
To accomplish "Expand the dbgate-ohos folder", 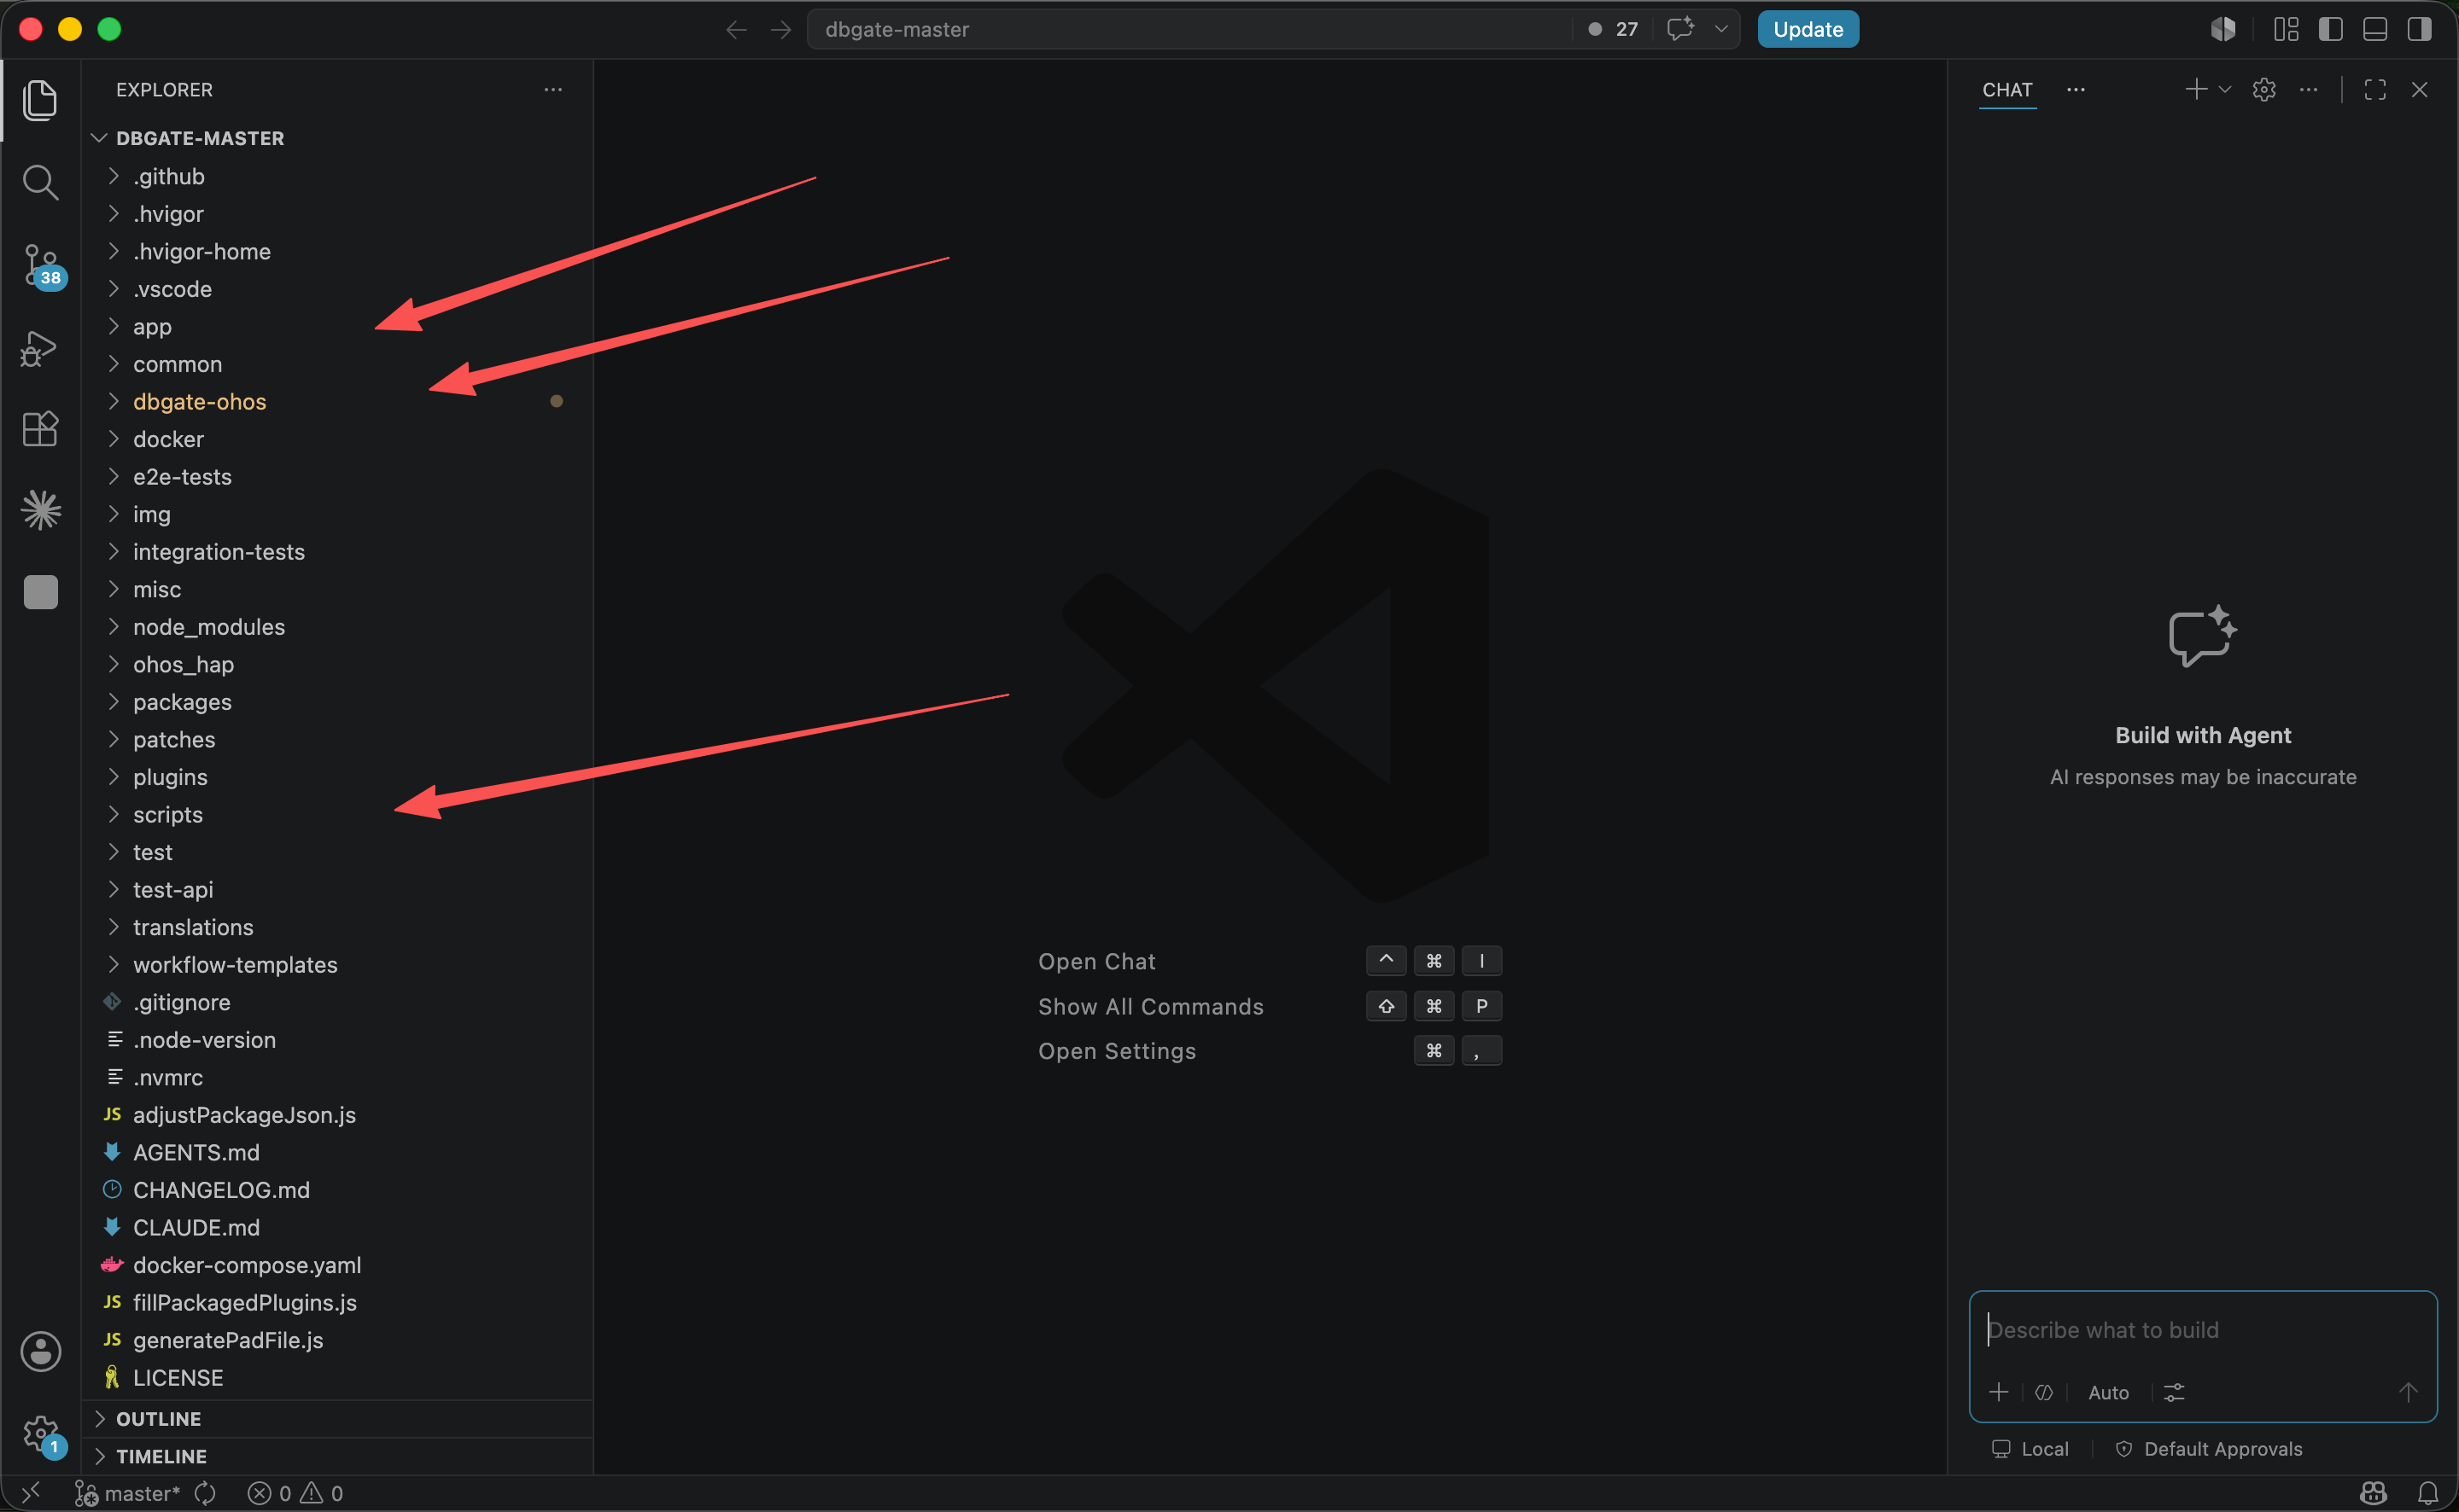I will 337,401.
